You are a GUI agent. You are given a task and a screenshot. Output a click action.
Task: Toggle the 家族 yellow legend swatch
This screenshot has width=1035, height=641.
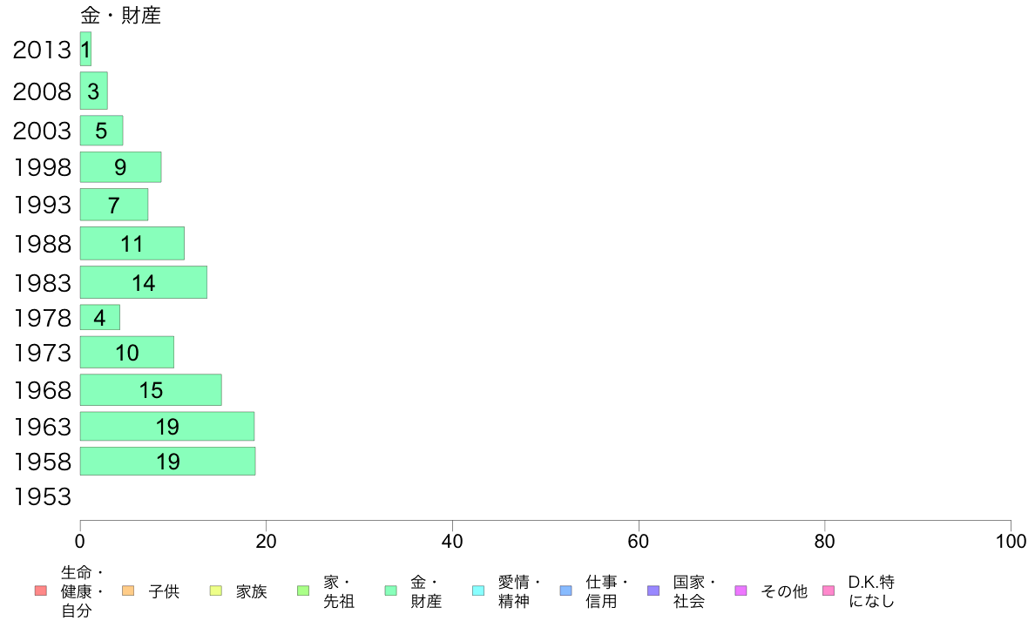[216, 590]
